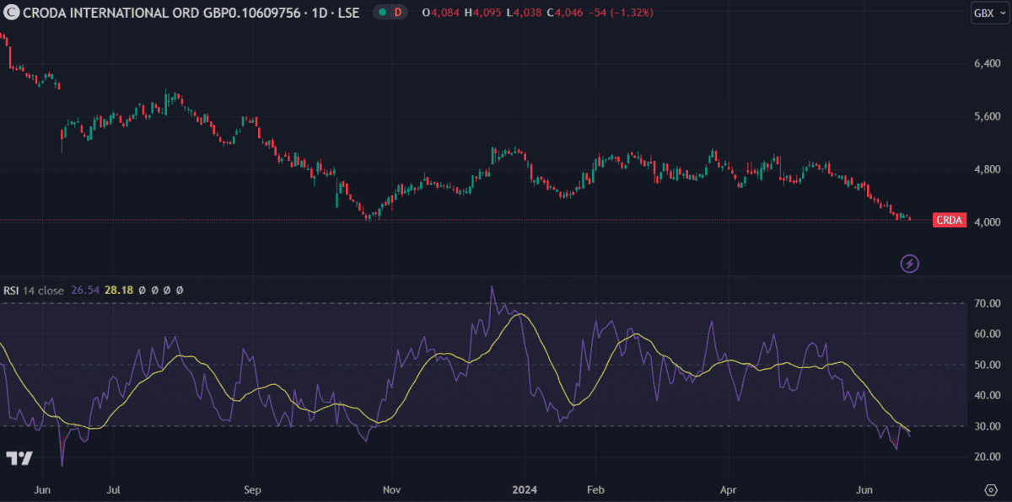Screen dimensions: 1012x502
Task: Click the purple lightning bolt icon
Action: point(910,264)
